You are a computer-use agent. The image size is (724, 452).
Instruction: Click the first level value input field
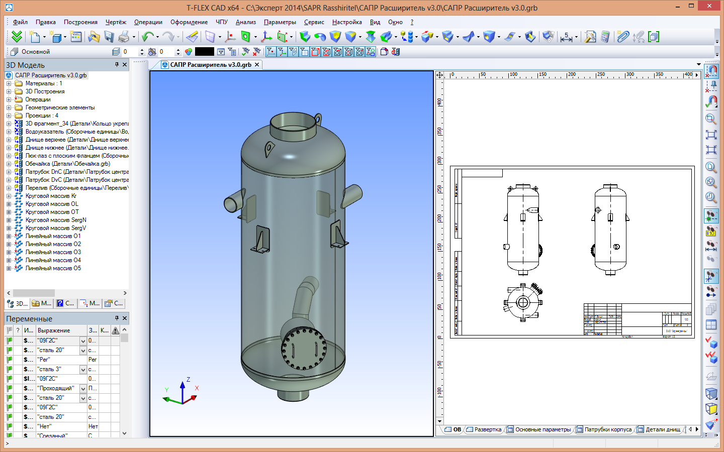[130, 52]
